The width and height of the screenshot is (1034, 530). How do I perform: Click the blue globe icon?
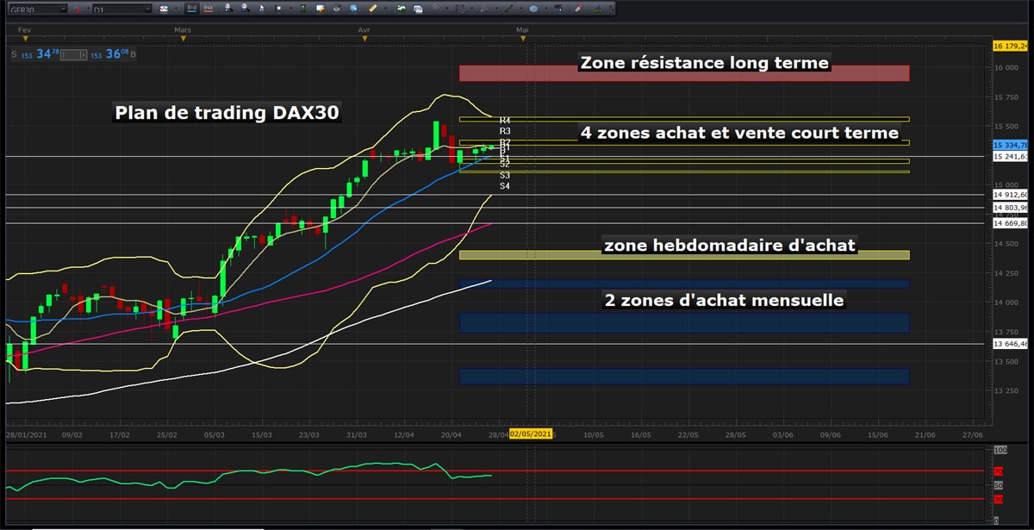coord(353,9)
